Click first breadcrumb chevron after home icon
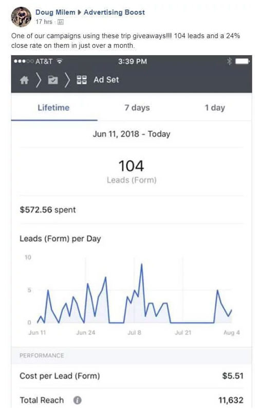This screenshot has height=418, width=260. 39,80
